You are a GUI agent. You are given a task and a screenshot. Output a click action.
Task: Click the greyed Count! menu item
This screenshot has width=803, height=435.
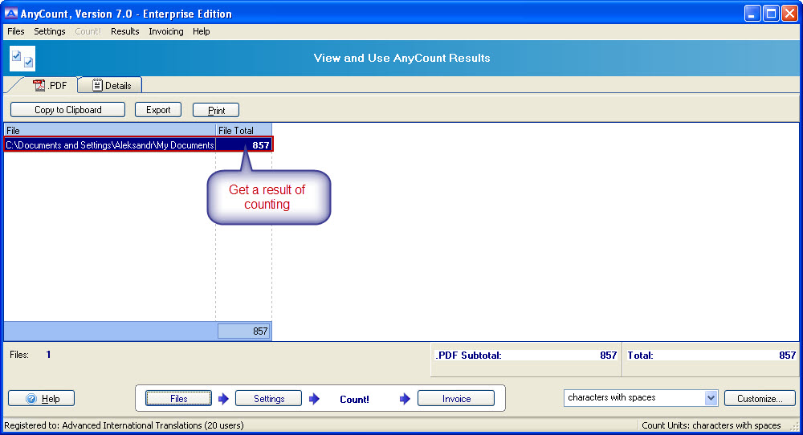pyautogui.click(x=88, y=31)
